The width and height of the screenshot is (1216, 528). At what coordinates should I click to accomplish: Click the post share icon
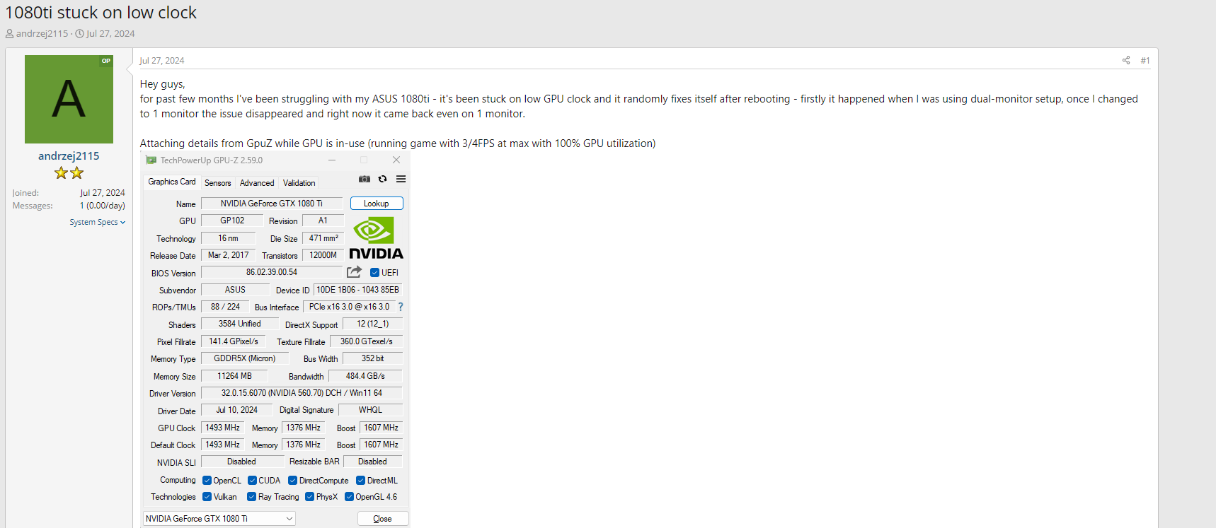[1125, 60]
